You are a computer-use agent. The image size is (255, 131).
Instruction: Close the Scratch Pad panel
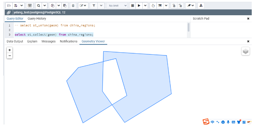click(x=248, y=19)
